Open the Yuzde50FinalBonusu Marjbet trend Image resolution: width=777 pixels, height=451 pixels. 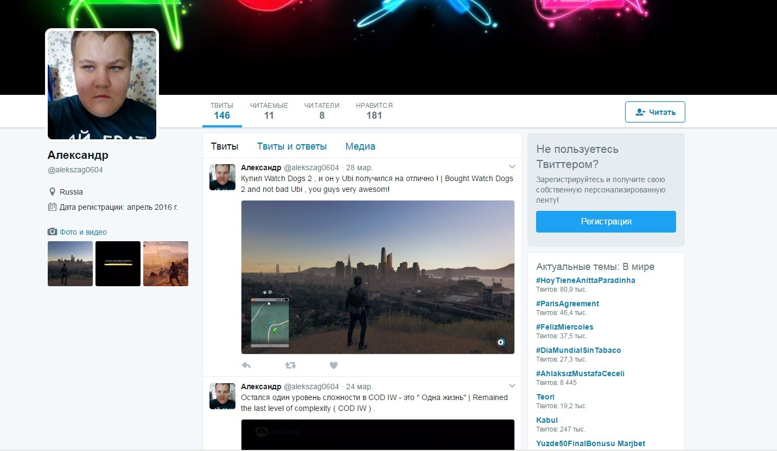click(x=590, y=443)
